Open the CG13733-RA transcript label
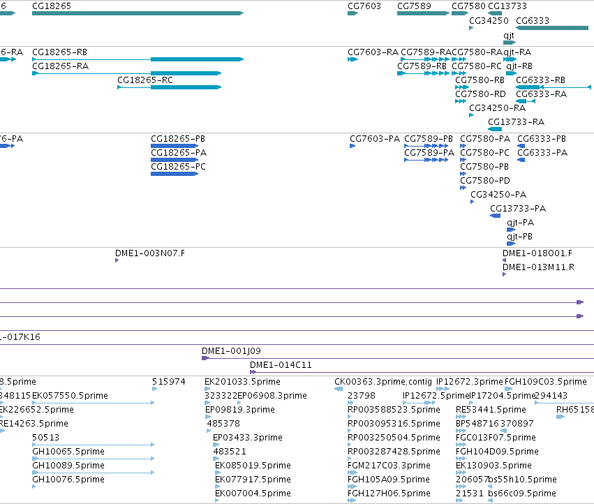Viewport: 594px width, 504px height. [516, 121]
